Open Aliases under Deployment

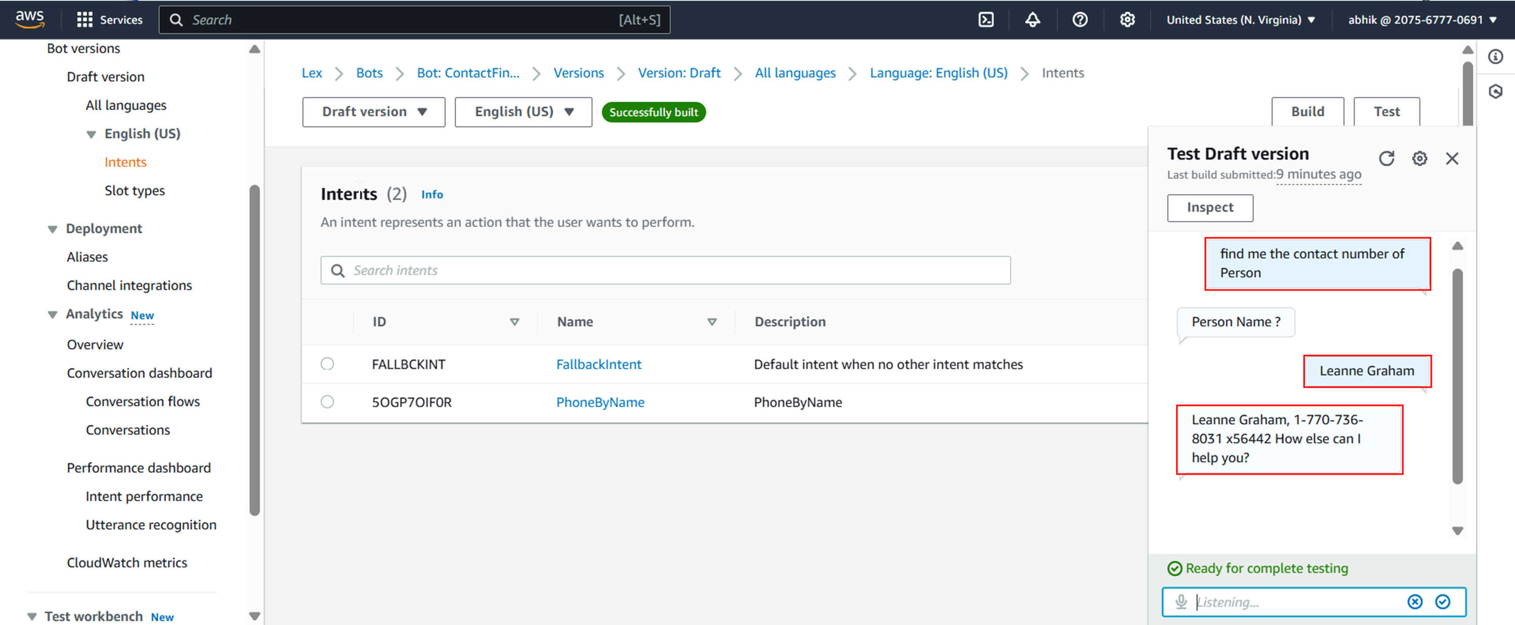[x=87, y=256]
